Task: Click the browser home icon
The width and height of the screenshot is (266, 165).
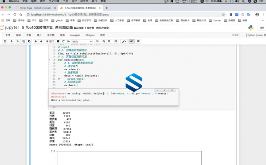Action: coord(21,15)
